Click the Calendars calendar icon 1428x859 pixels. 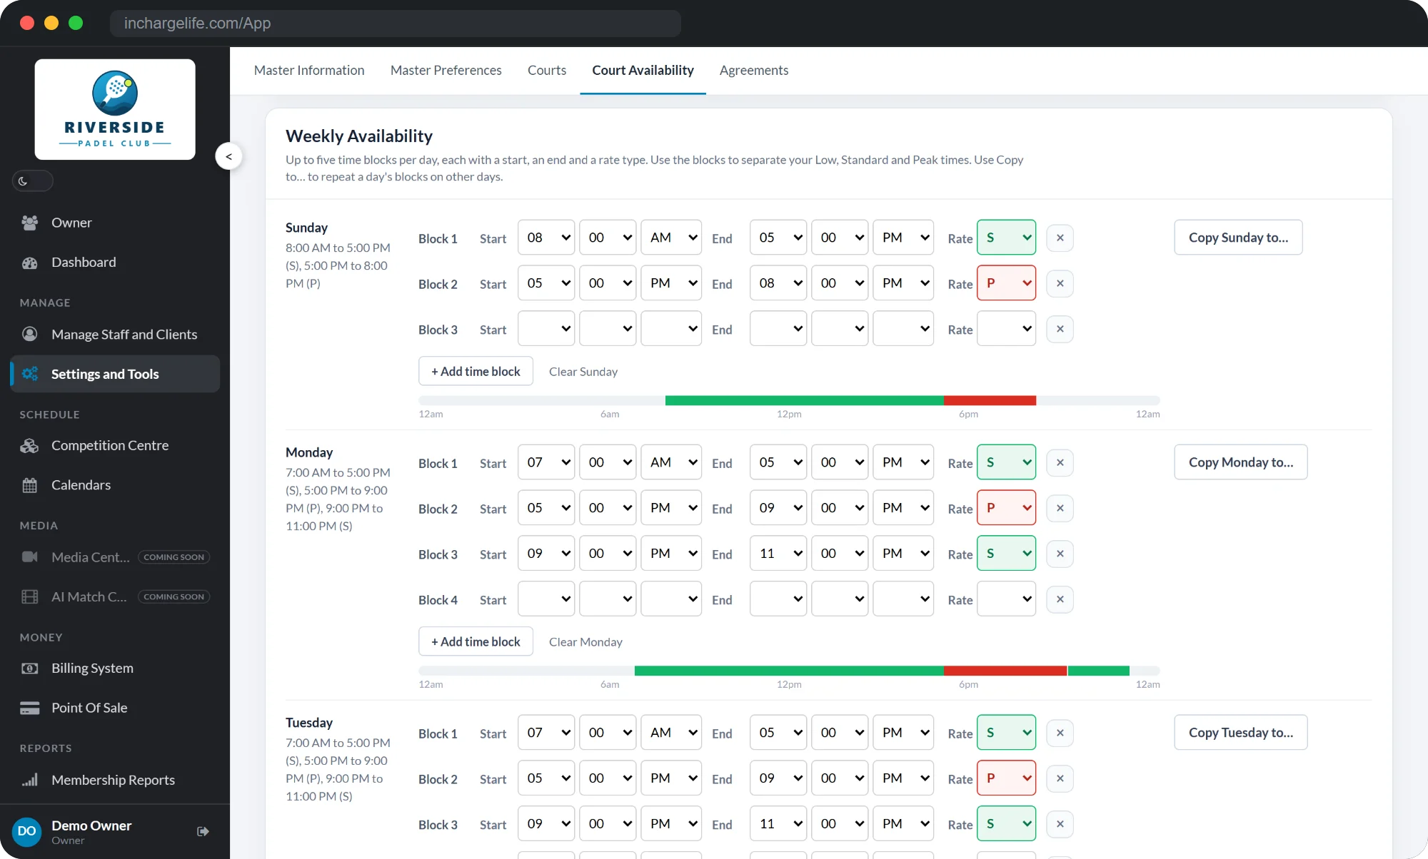click(29, 485)
